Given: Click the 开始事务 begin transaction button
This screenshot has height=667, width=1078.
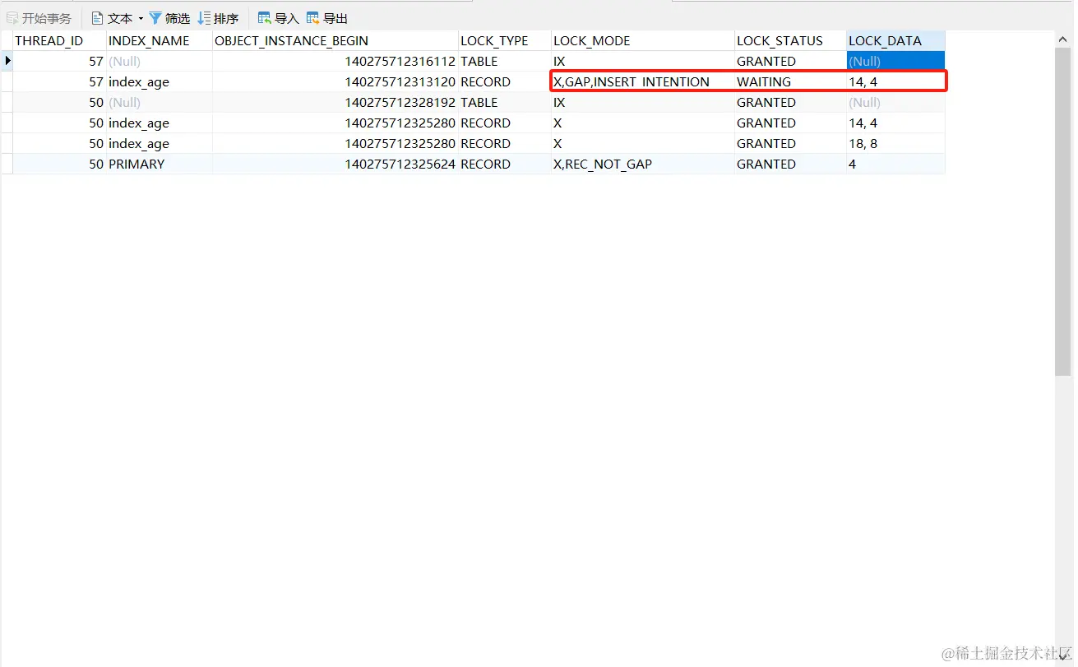Looking at the screenshot, I should (x=39, y=18).
